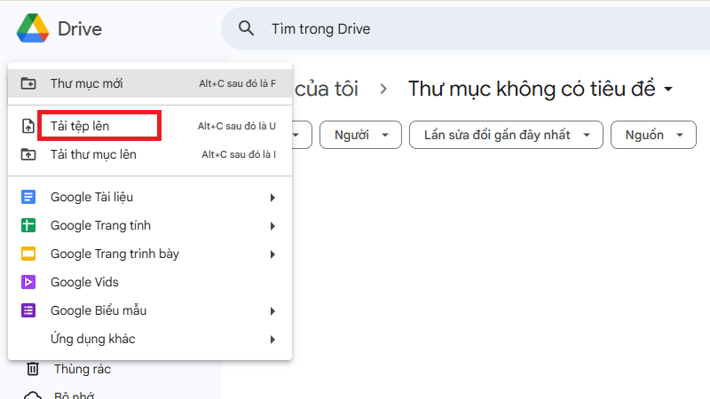Screen dimensions: 710x399
Task: Click the new folder icon
Action: (x=28, y=83)
